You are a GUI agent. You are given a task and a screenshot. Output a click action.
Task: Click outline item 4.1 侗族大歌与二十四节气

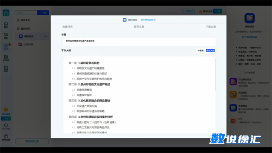(x=93, y=122)
